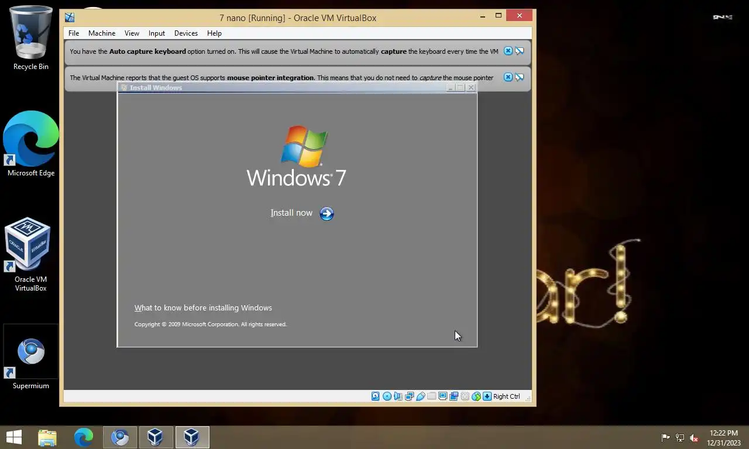749x449 pixels.
Task: Open the Windows Start button
Action: pyautogui.click(x=14, y=437)
